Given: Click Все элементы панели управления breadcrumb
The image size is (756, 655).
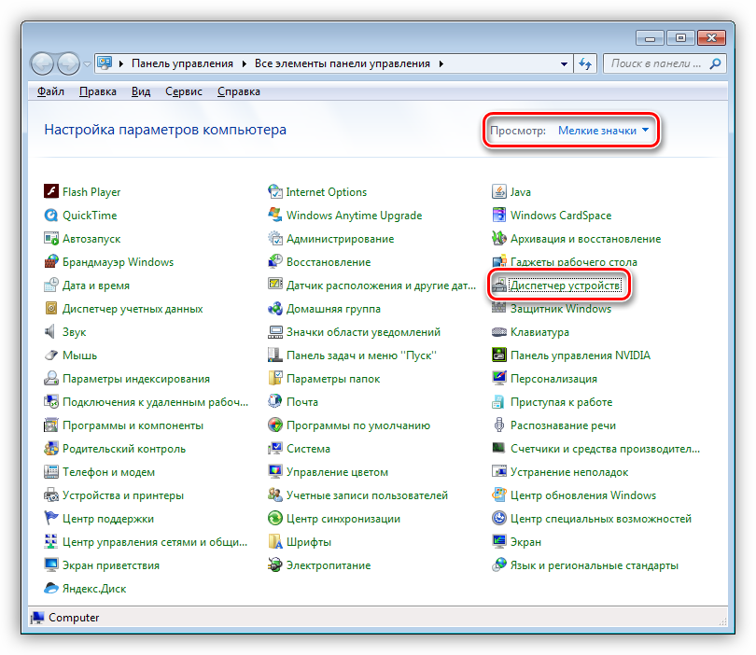Looking at the screenshot, I should [343, 63].
